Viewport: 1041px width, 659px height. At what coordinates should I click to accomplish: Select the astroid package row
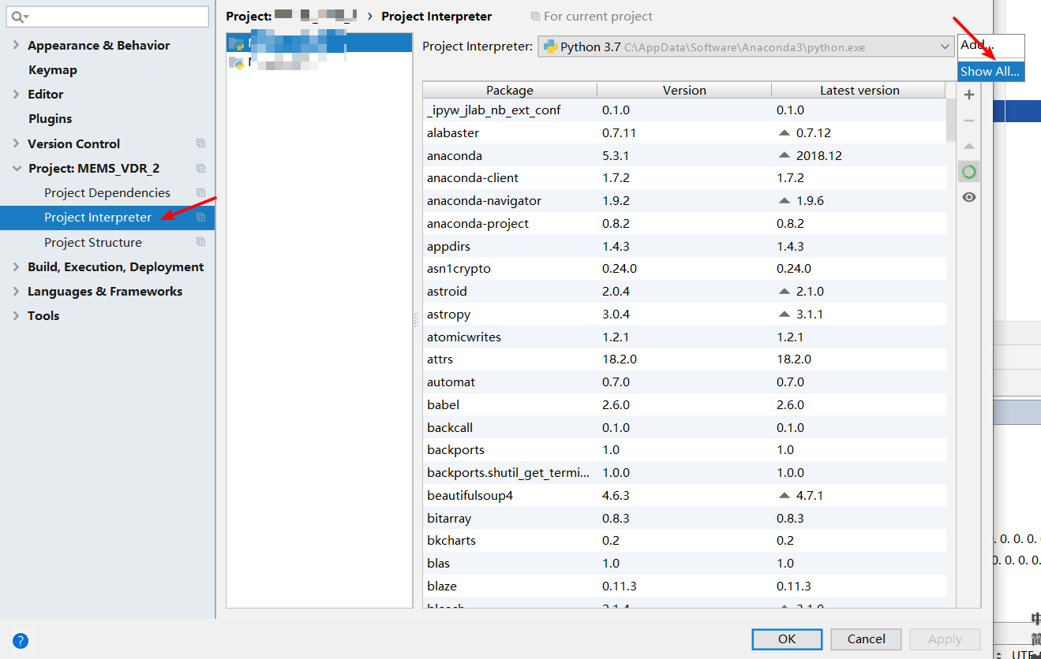click(x=684, y=291)
